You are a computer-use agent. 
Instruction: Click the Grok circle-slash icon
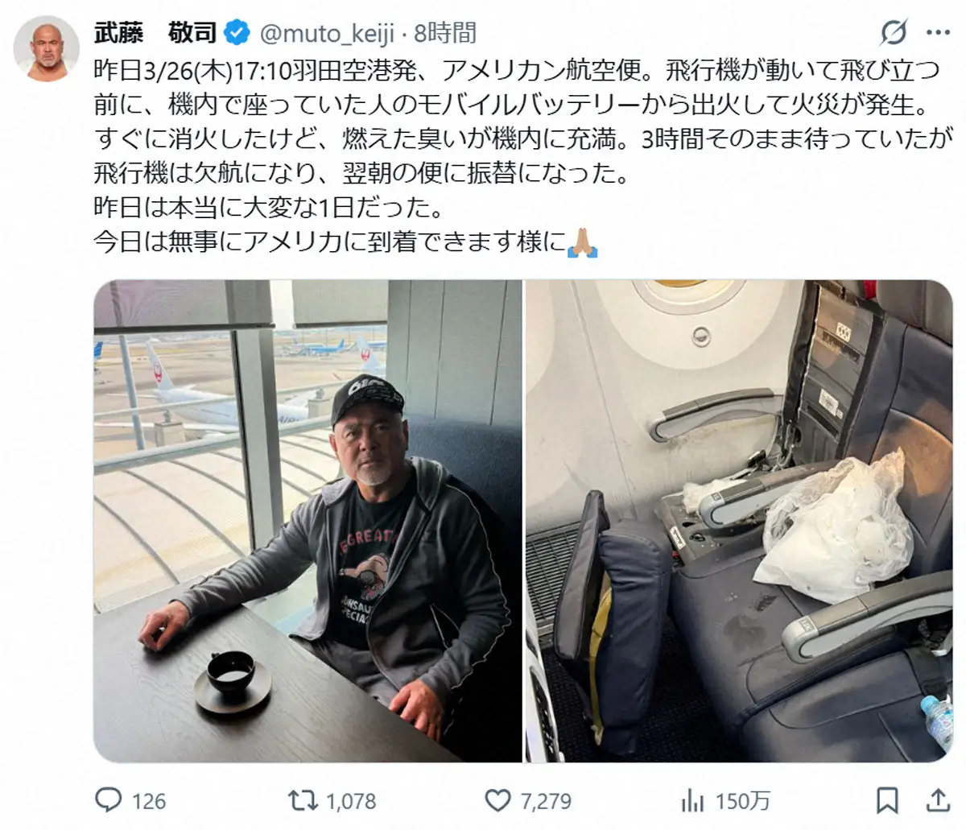pyautogui.click(x=894, y=33)
